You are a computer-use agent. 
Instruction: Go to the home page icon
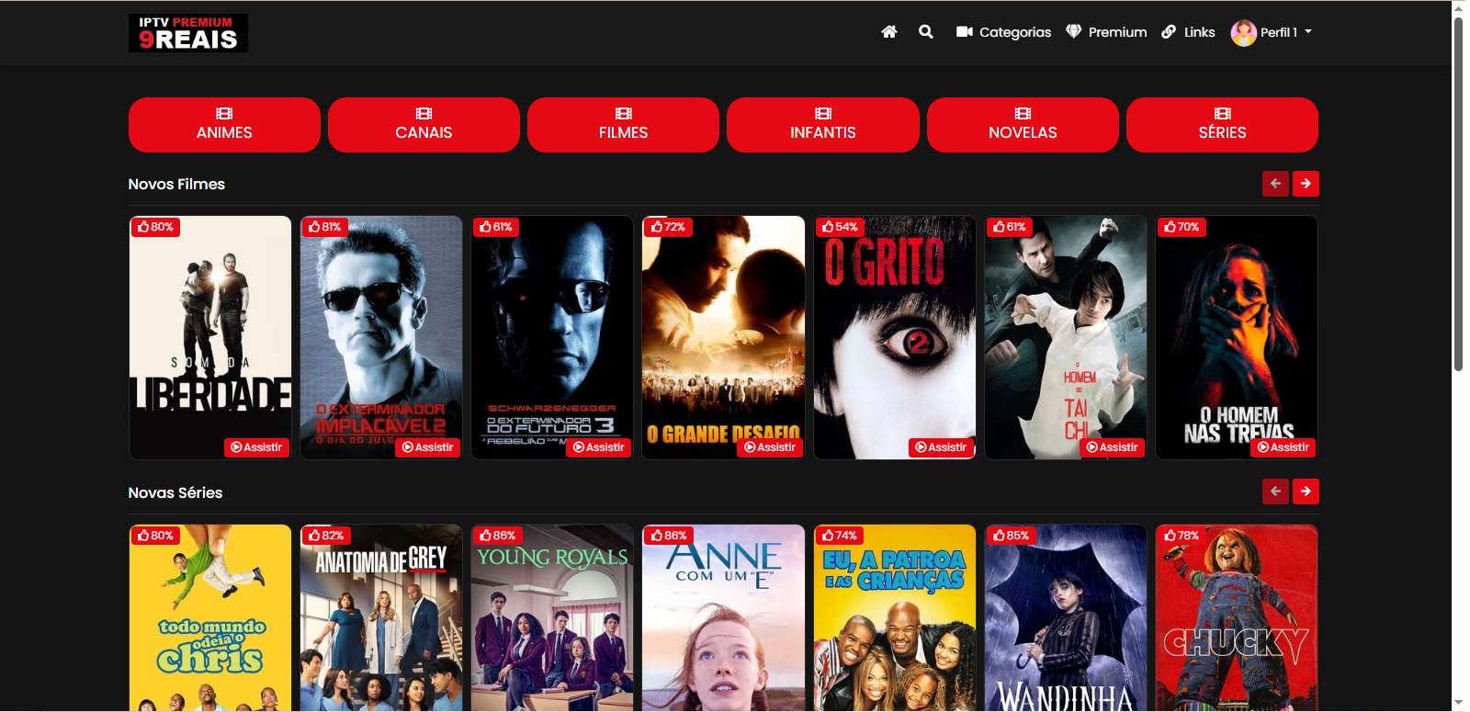(889, 32)
